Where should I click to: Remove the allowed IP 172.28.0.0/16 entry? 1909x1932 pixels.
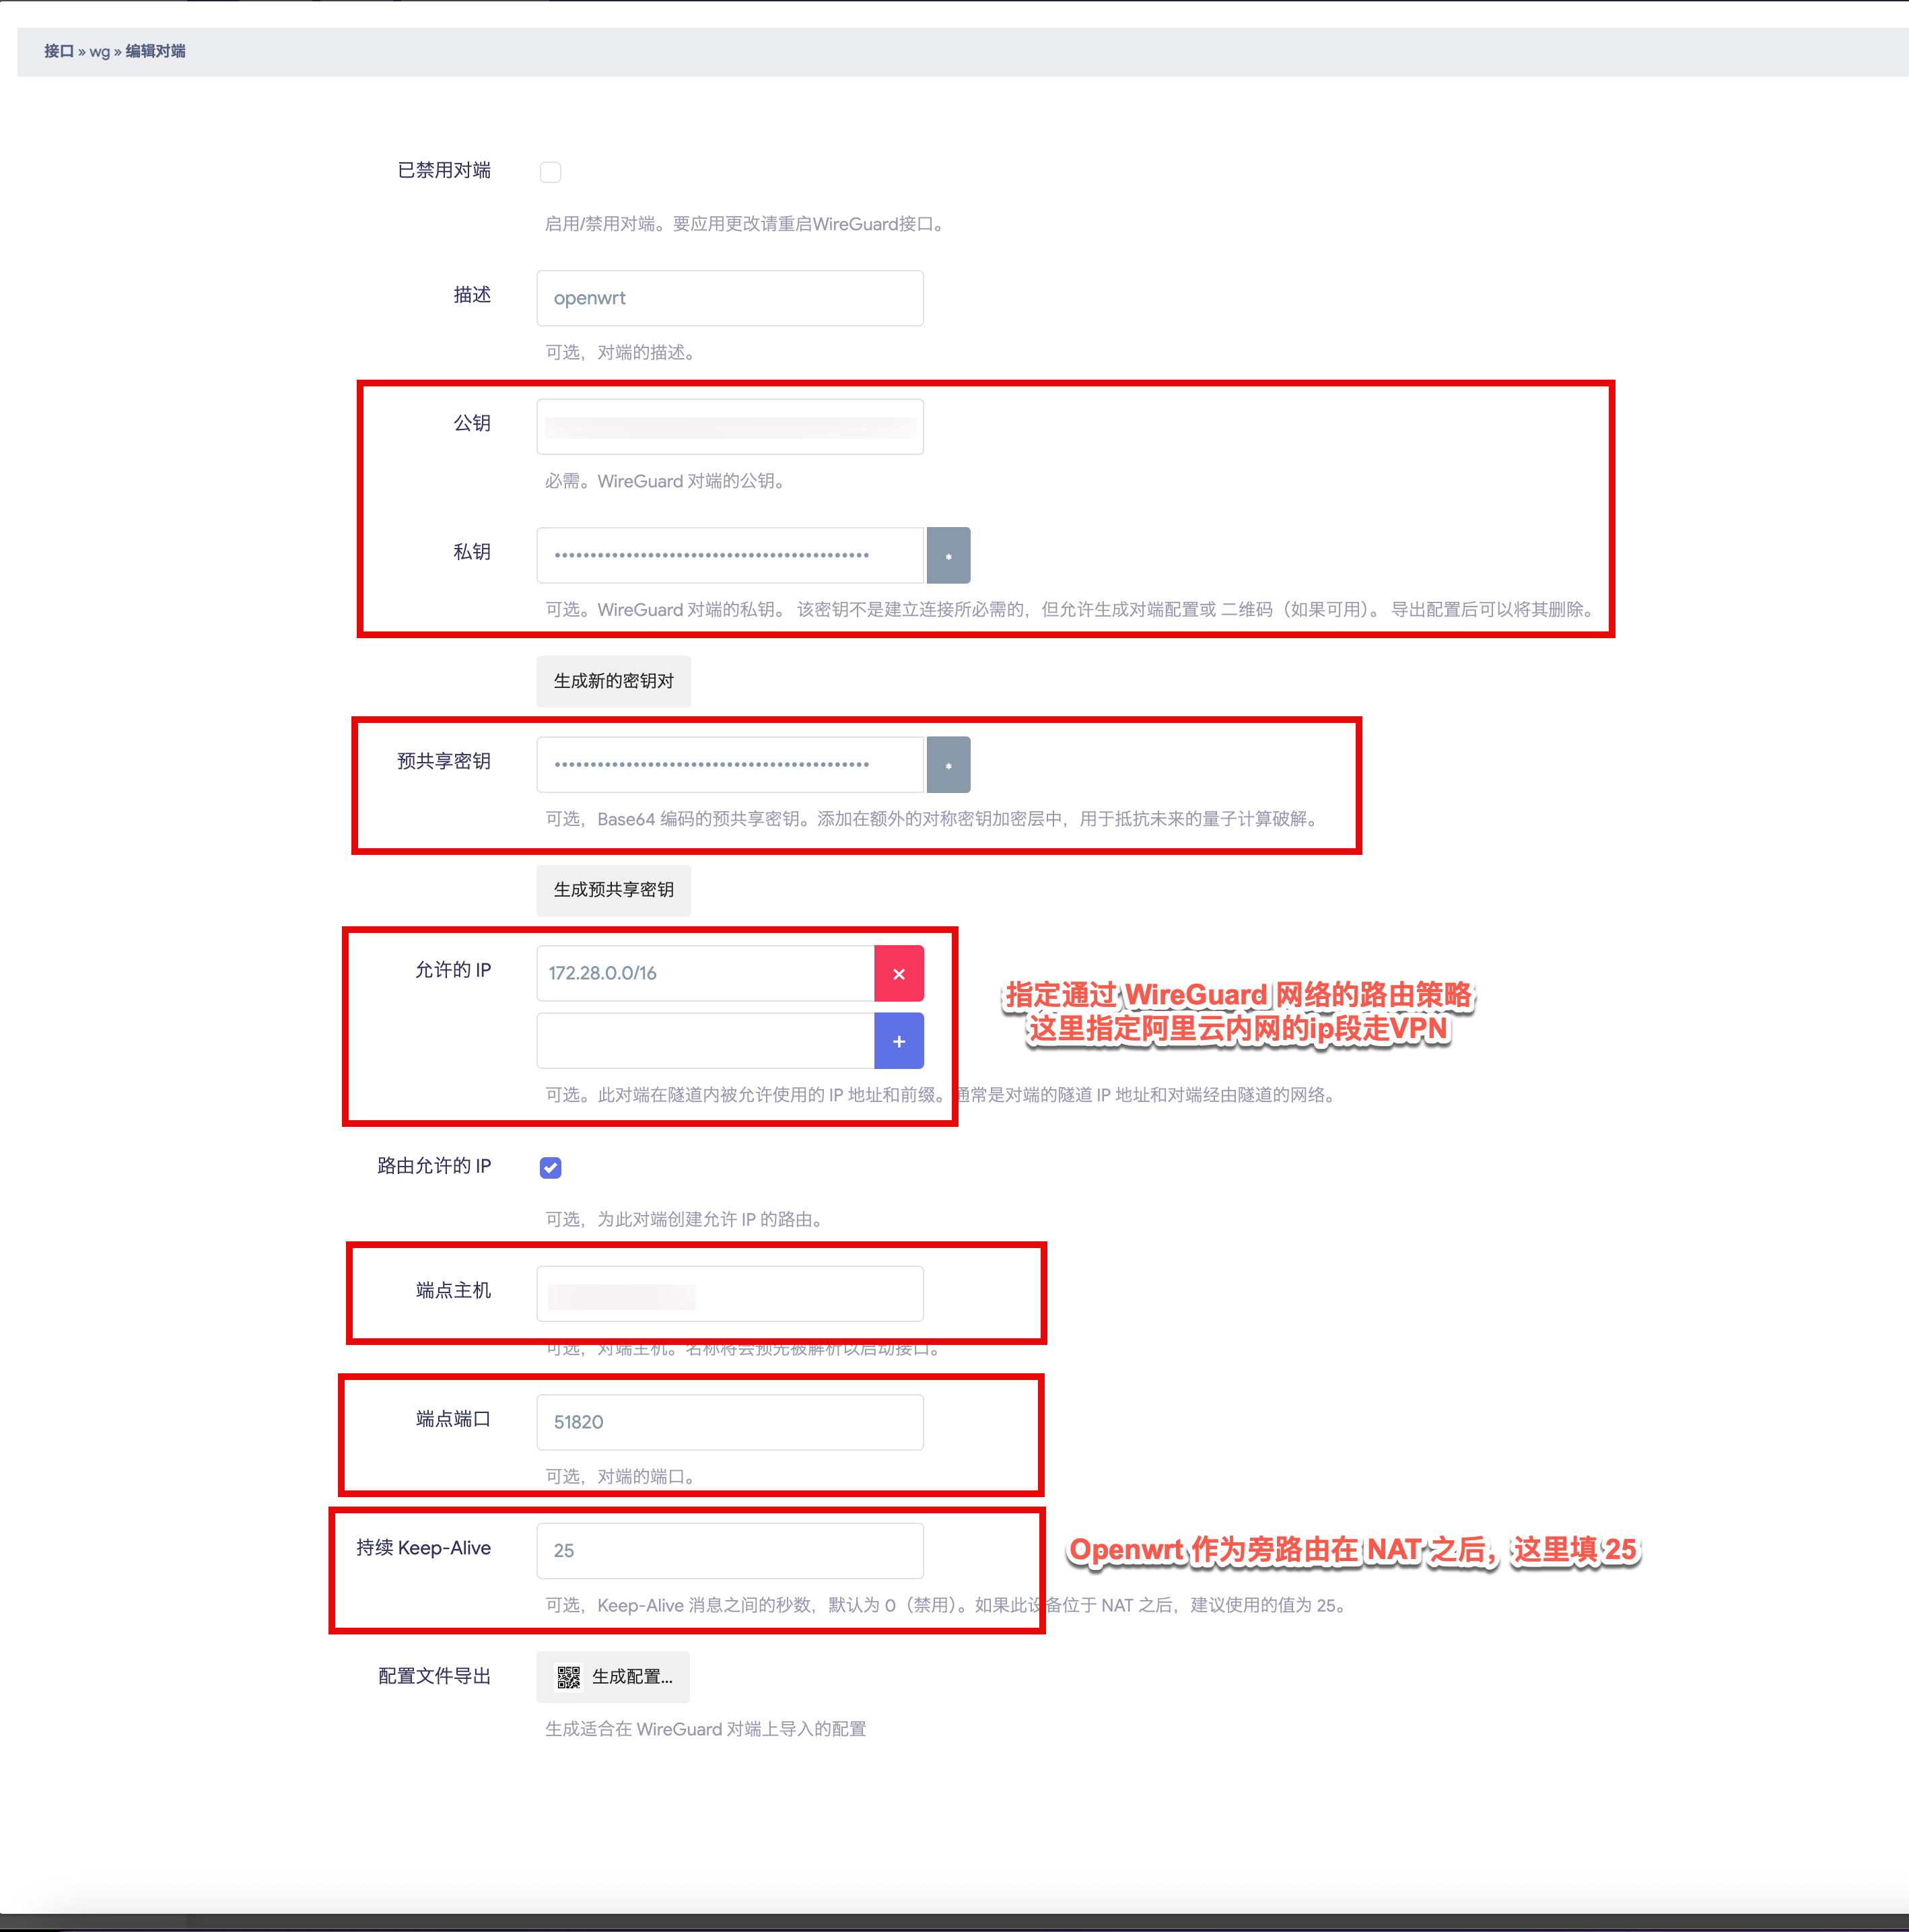pos(898,973)
